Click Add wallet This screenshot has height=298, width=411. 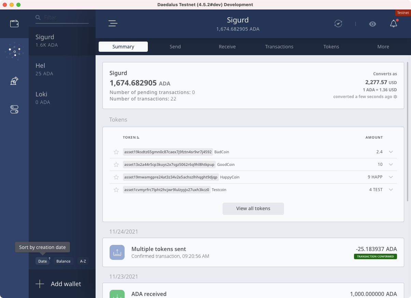(59, 284)
